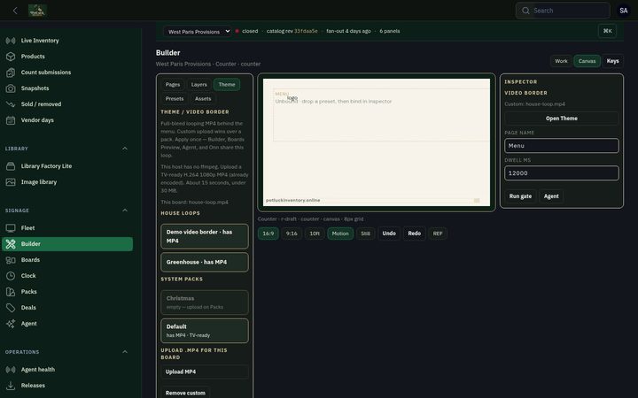
Task: Click Open Theme in Inspector
Action: (562, 119)
